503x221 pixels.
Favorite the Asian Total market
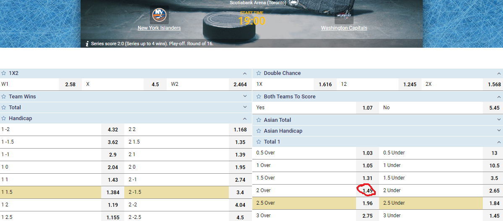(x=259, y=120)
